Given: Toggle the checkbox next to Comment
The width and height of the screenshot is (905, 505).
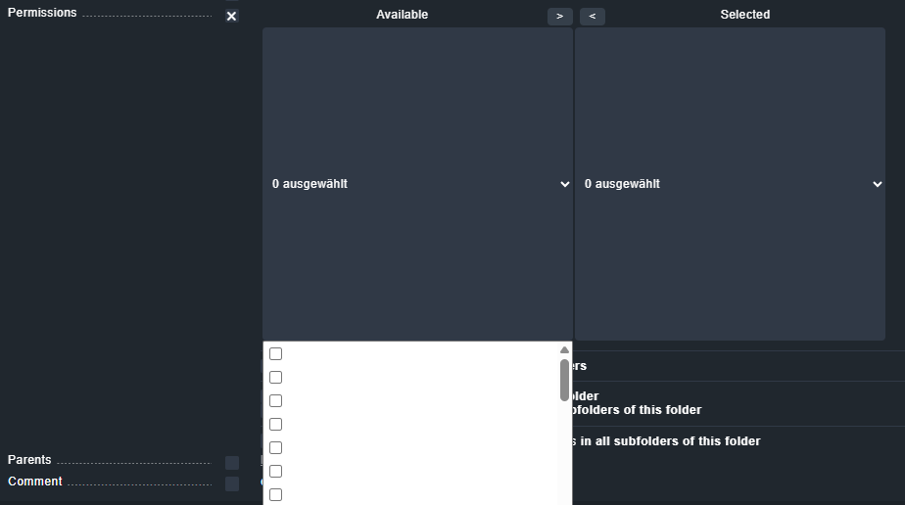Looking at the screenshot, I should coord(232,483).
